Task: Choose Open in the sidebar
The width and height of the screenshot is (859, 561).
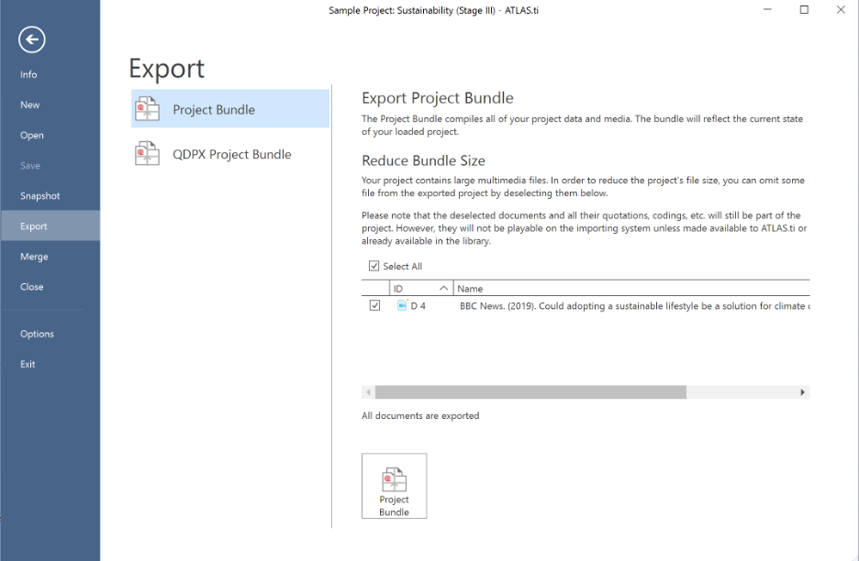Action: [32, 135]
